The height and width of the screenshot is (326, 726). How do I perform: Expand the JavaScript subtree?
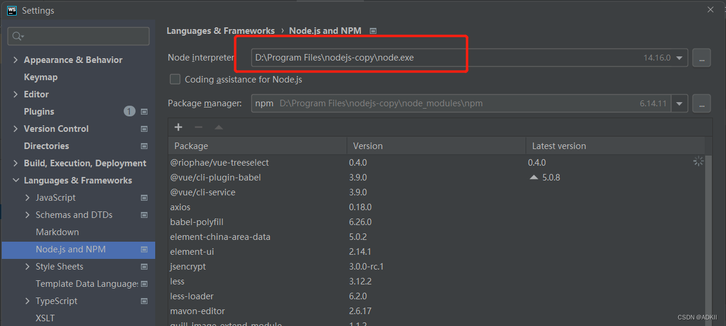click(x=27, y=198)
